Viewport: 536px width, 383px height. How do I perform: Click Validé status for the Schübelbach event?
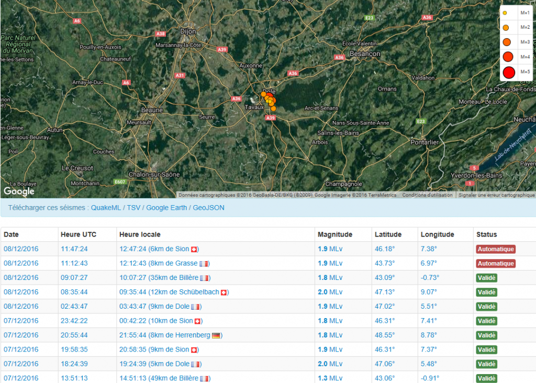[x=486, y=292]
